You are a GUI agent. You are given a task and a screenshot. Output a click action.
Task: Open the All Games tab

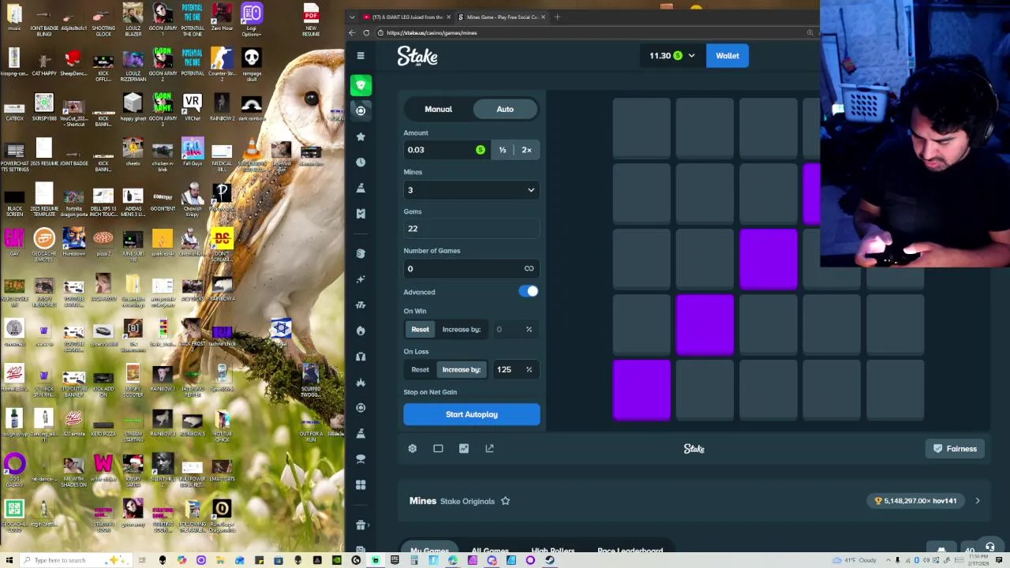point(489,550)
